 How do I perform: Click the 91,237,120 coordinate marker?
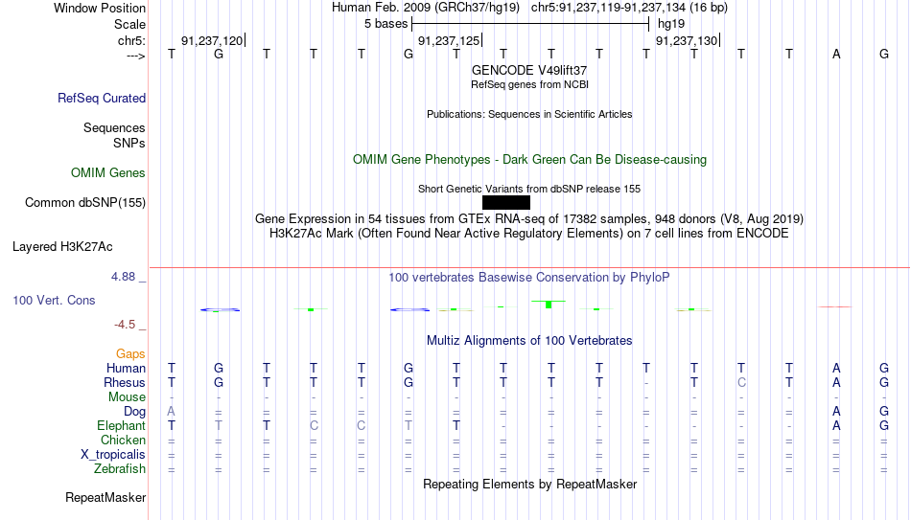click(x=212, y=40)
